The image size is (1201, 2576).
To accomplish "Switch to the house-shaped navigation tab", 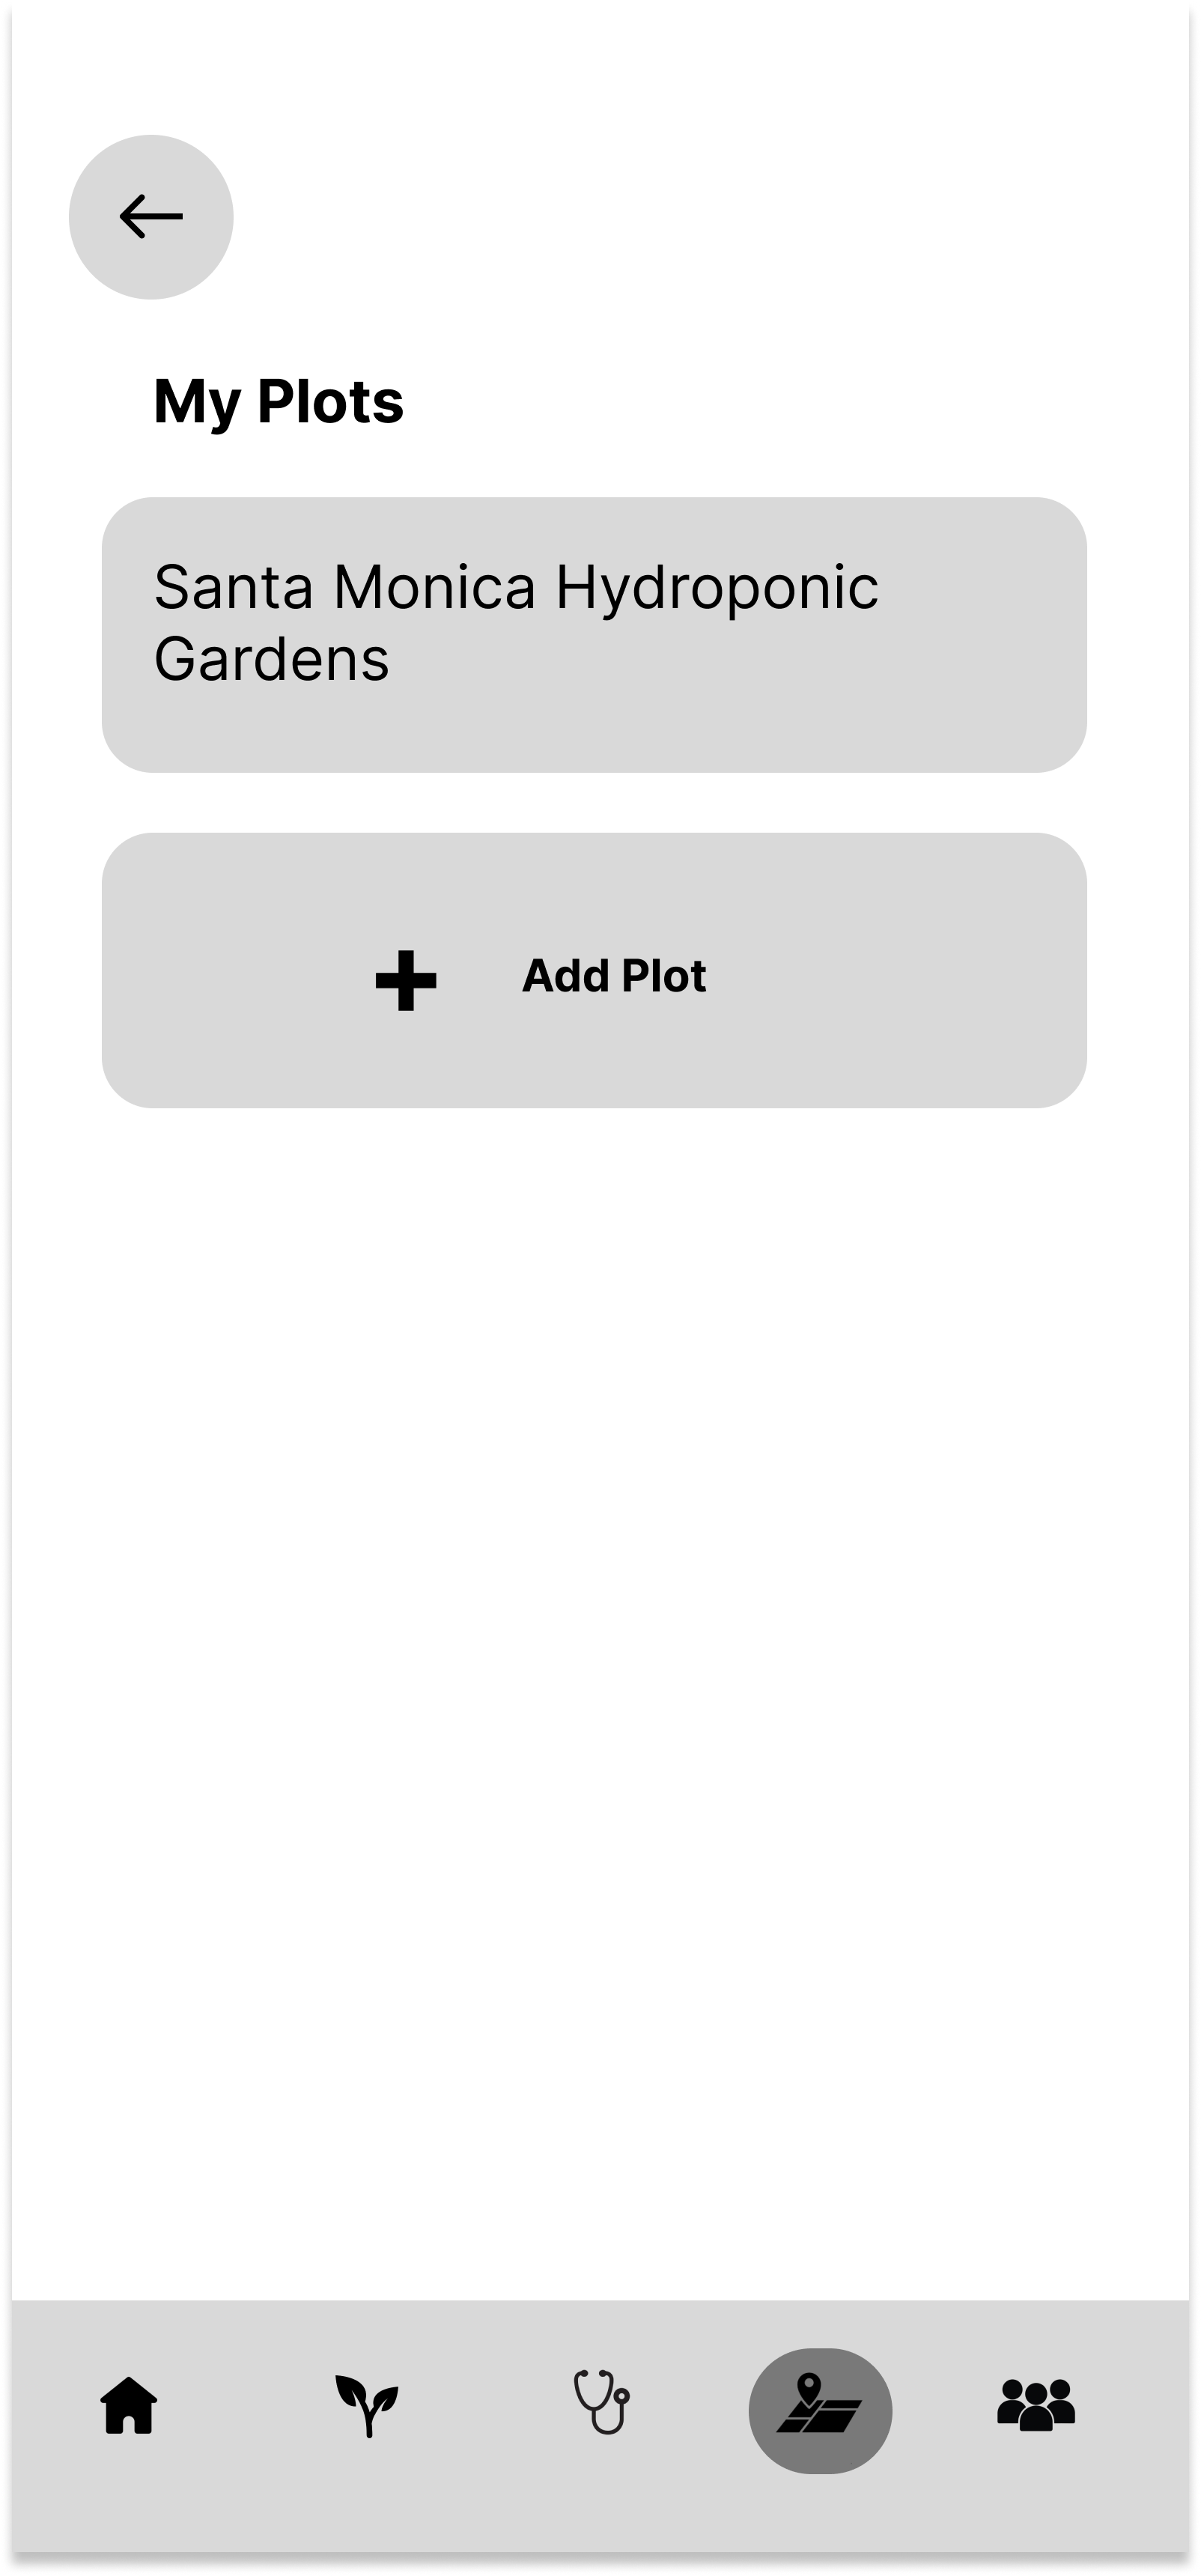I will coord(129,2405).
